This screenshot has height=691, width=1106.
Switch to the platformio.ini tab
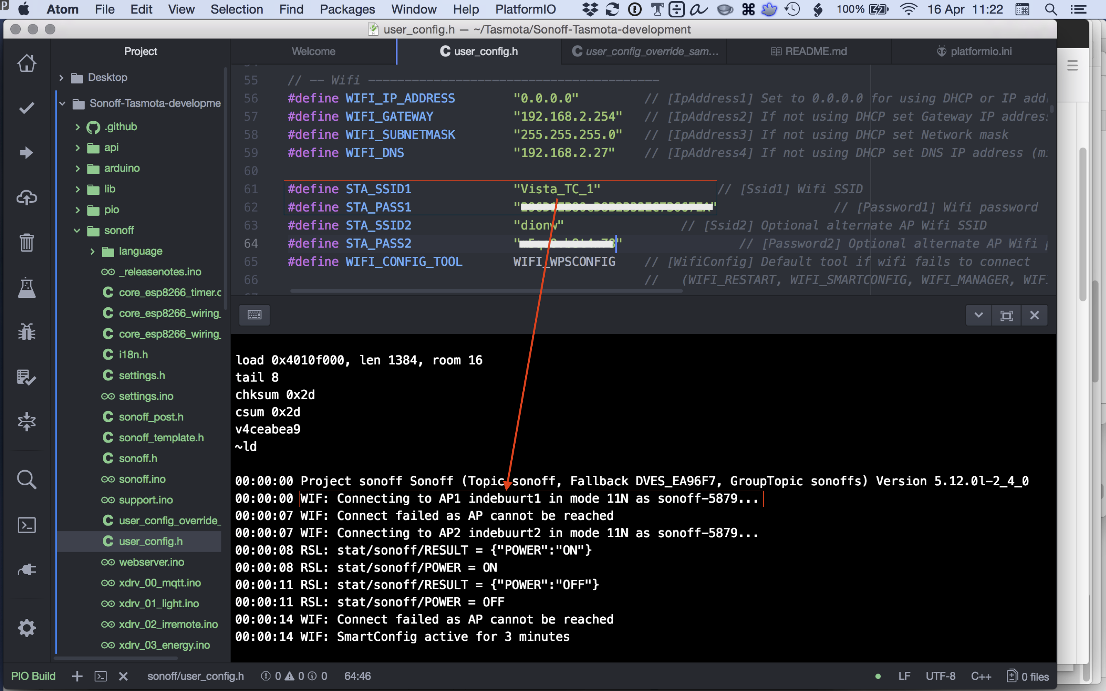(974, 51)
